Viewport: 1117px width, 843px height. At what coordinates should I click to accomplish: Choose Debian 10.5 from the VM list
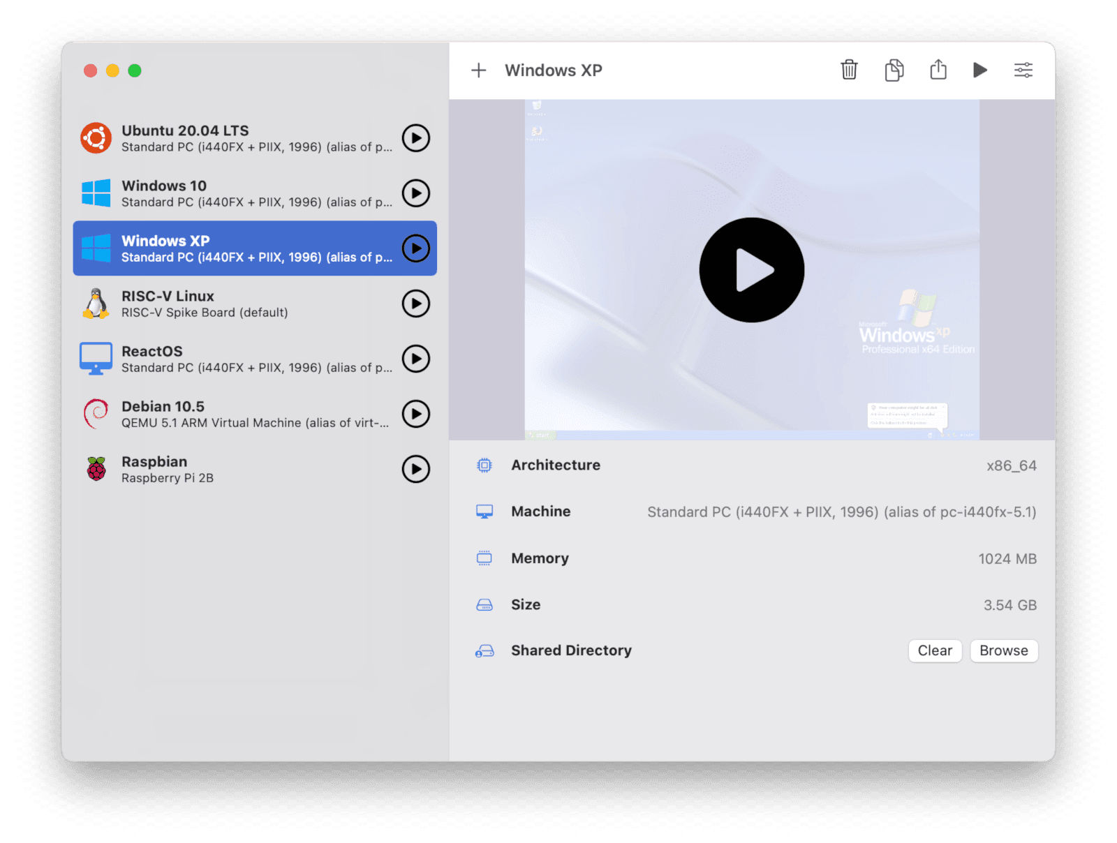coord(237,414)
